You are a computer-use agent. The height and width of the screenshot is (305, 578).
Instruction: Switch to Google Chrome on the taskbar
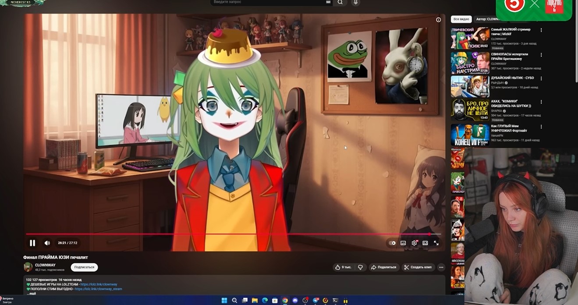(x=285, y=301)
